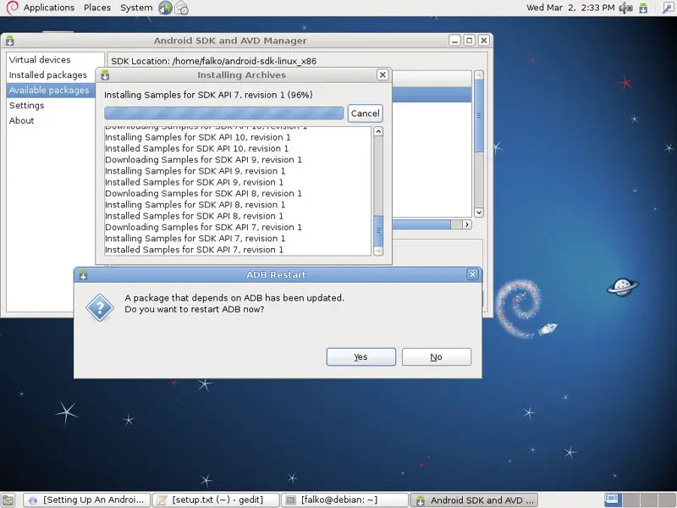Viewport: 677px width, 508px height.
Task: Click the Android icon in ADB Restart title bar
Action: click(x=83, y=274)
